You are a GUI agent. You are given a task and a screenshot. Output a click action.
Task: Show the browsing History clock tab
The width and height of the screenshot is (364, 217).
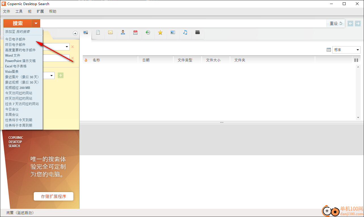click(x=148, y=32)
